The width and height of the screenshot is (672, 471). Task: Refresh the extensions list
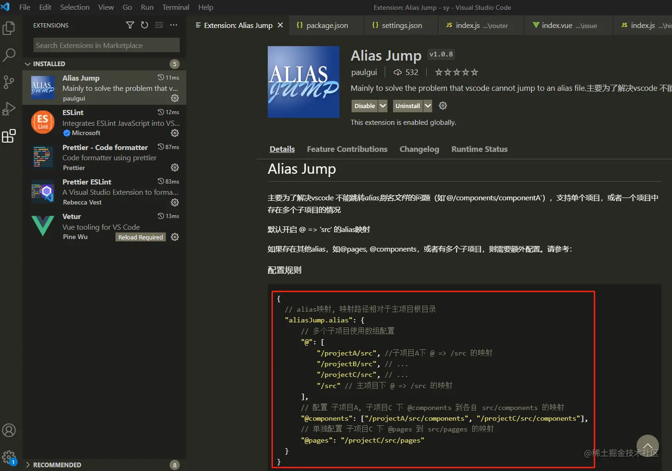144,25
